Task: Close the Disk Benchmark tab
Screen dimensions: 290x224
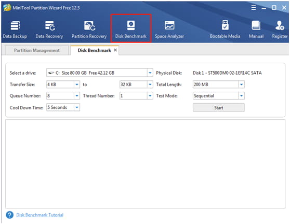Action: [115, 50]
